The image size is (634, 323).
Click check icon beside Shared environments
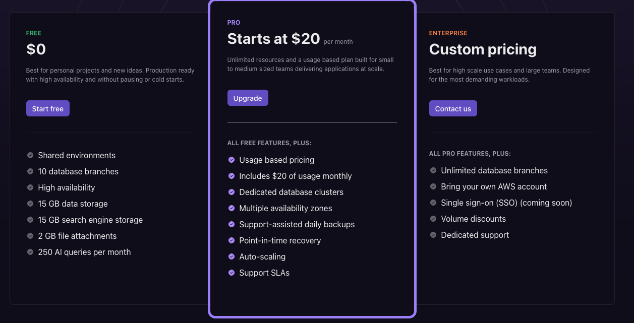pyautogui.click(x=30, y=155)
